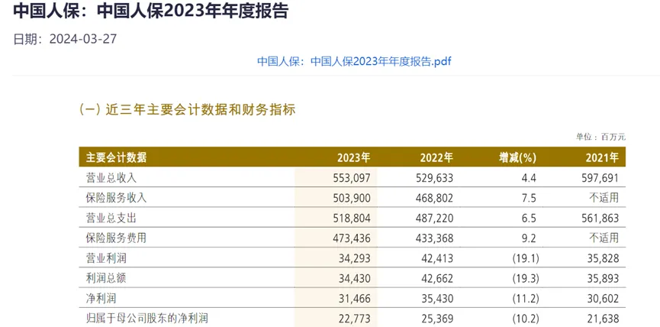Click the 553,097 value in 2023年 column
Screen dimensions: 660x327
(x=353, y=178)
